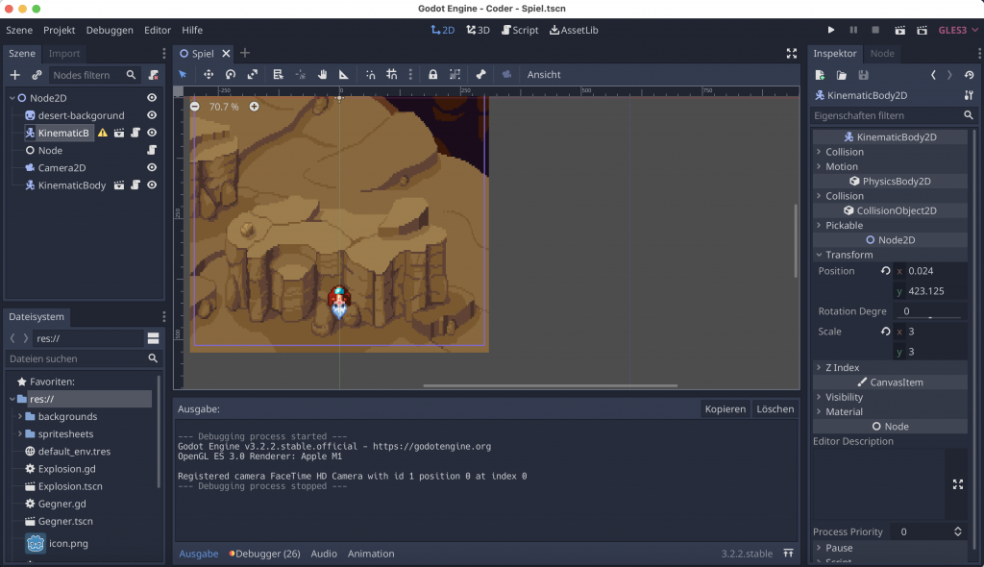984x567 pixels.
Task: Switch to the Node tab
Action: (881, 54)
